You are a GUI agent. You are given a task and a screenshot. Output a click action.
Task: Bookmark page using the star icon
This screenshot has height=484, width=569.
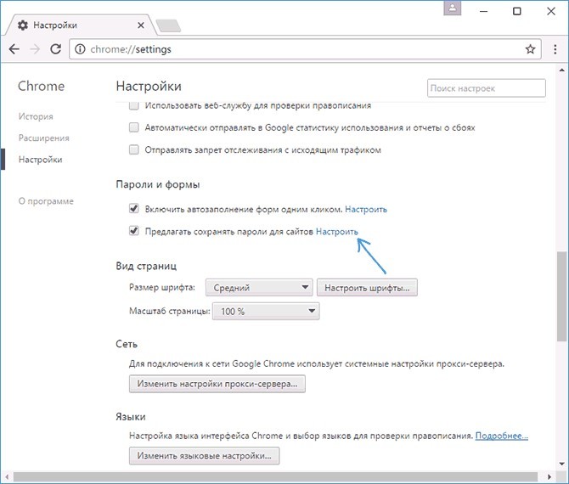[530, 49]
